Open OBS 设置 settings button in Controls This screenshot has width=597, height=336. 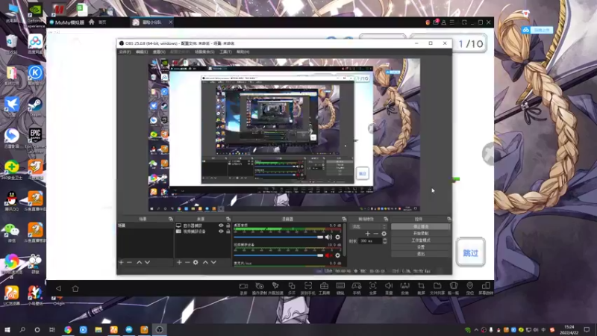421,247
